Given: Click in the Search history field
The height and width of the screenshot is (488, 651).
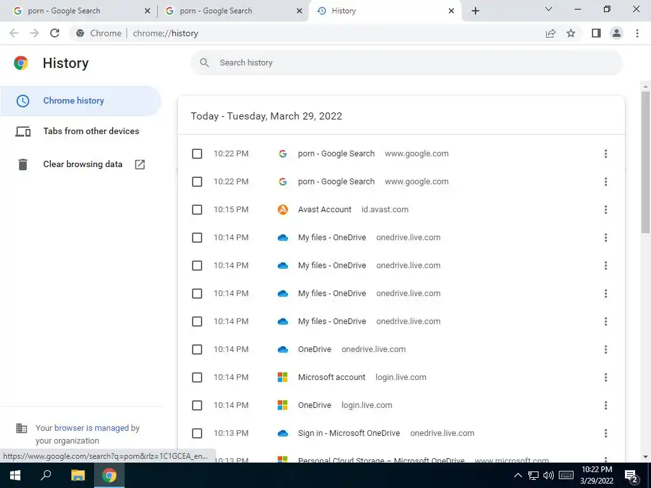Looking at the screenshot, I should (407, 63).
